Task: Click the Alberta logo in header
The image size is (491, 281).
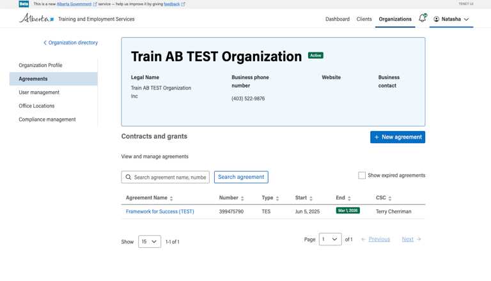Action: tap(36, 19)
